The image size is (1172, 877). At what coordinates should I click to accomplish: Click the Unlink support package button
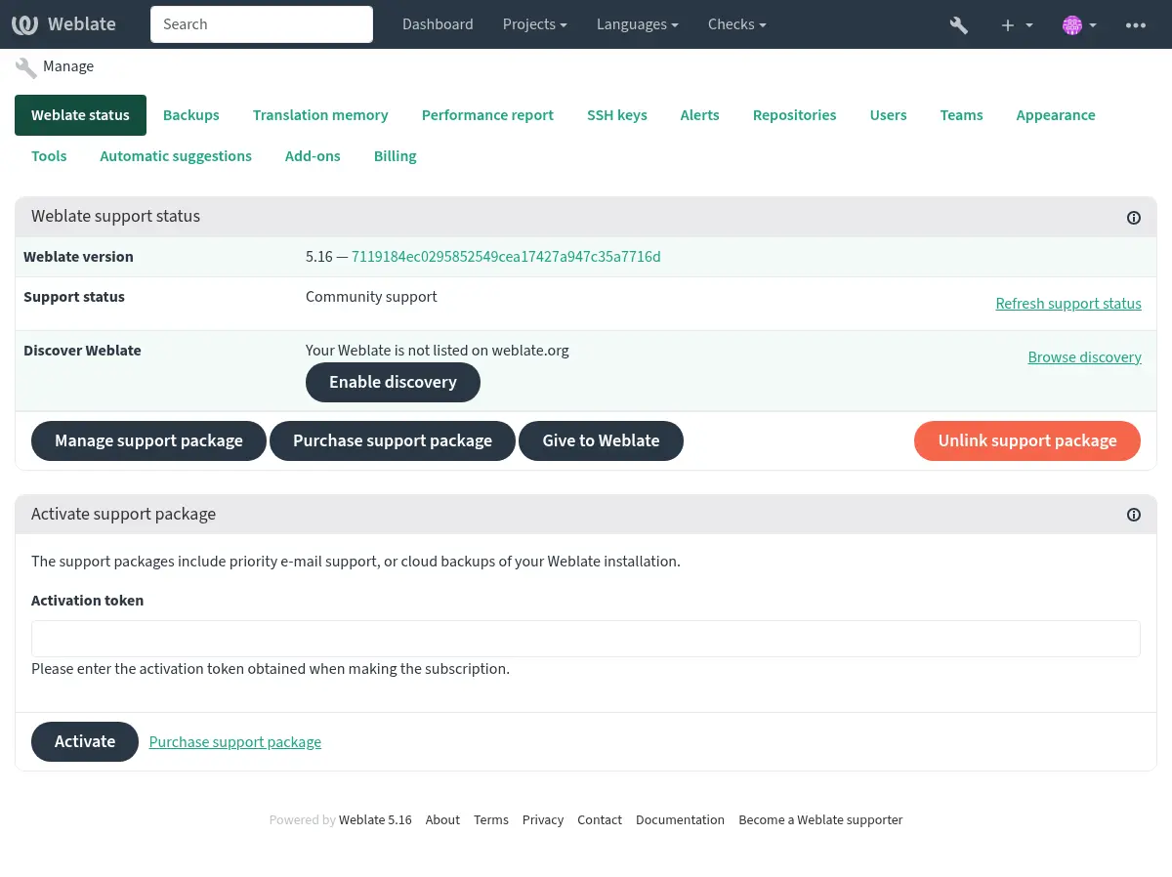click(x=1026, y=440)
